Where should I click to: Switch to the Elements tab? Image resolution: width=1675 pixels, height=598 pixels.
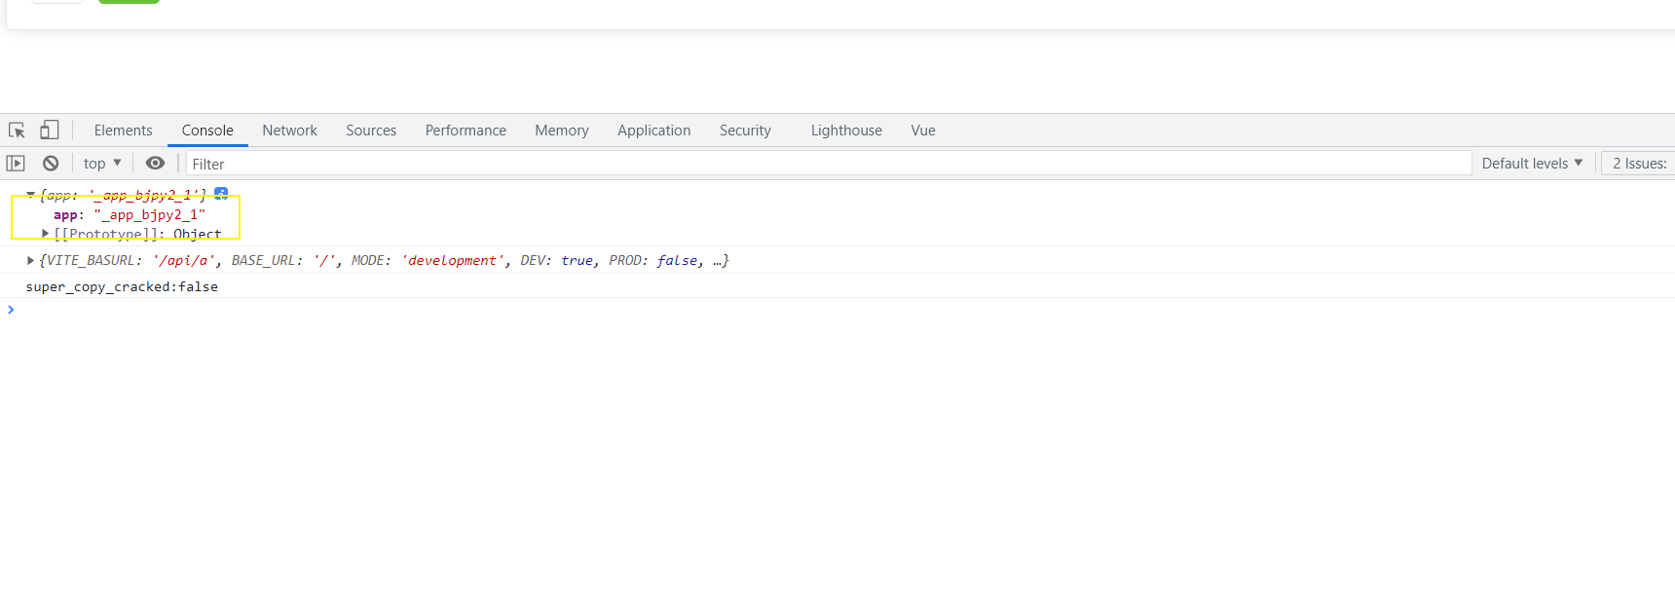[123, 131]
